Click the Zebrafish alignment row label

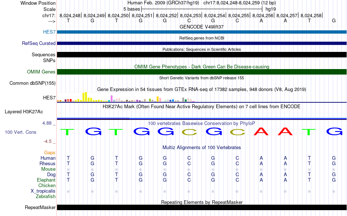coord(46,197)
